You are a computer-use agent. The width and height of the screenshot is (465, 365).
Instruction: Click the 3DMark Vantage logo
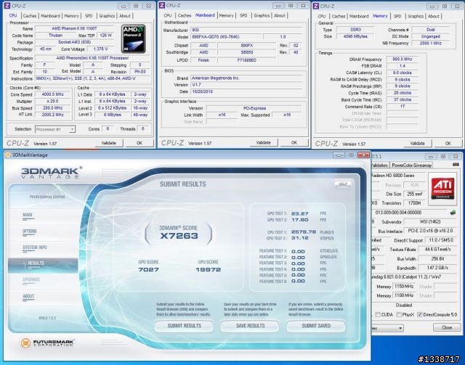52,173
